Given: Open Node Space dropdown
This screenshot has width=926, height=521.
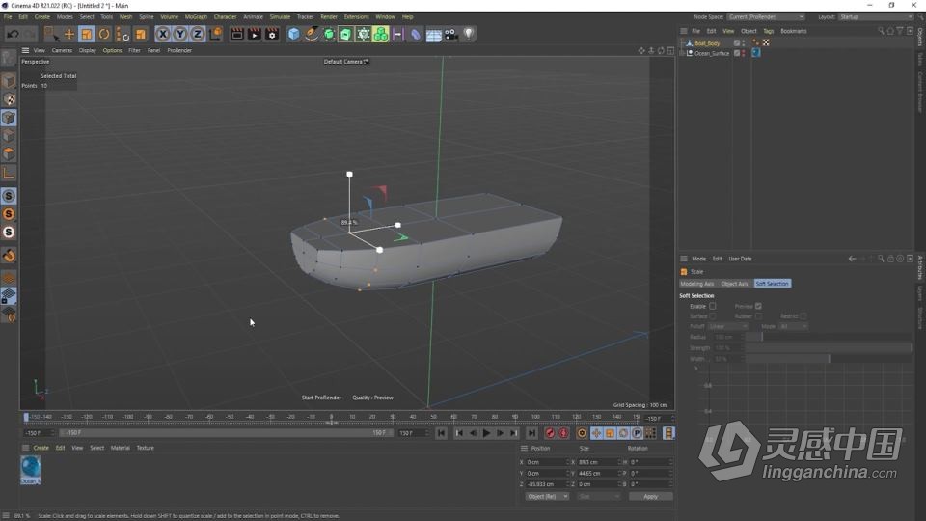Looking at the screenshot, I should (x=765, y=17).
